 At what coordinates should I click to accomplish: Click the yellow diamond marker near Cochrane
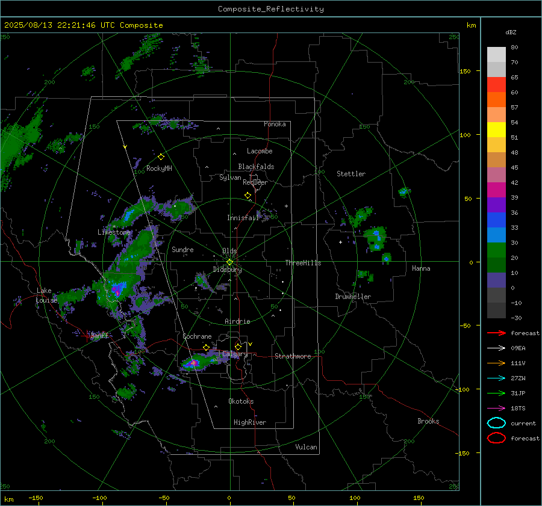point(207,347)
